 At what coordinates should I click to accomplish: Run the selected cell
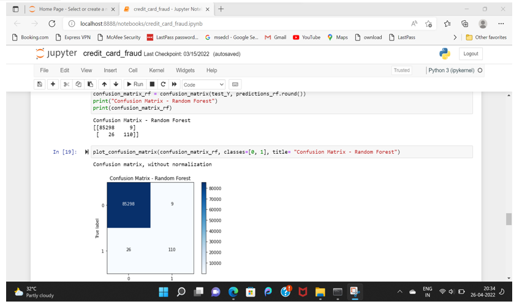point(135,84)
